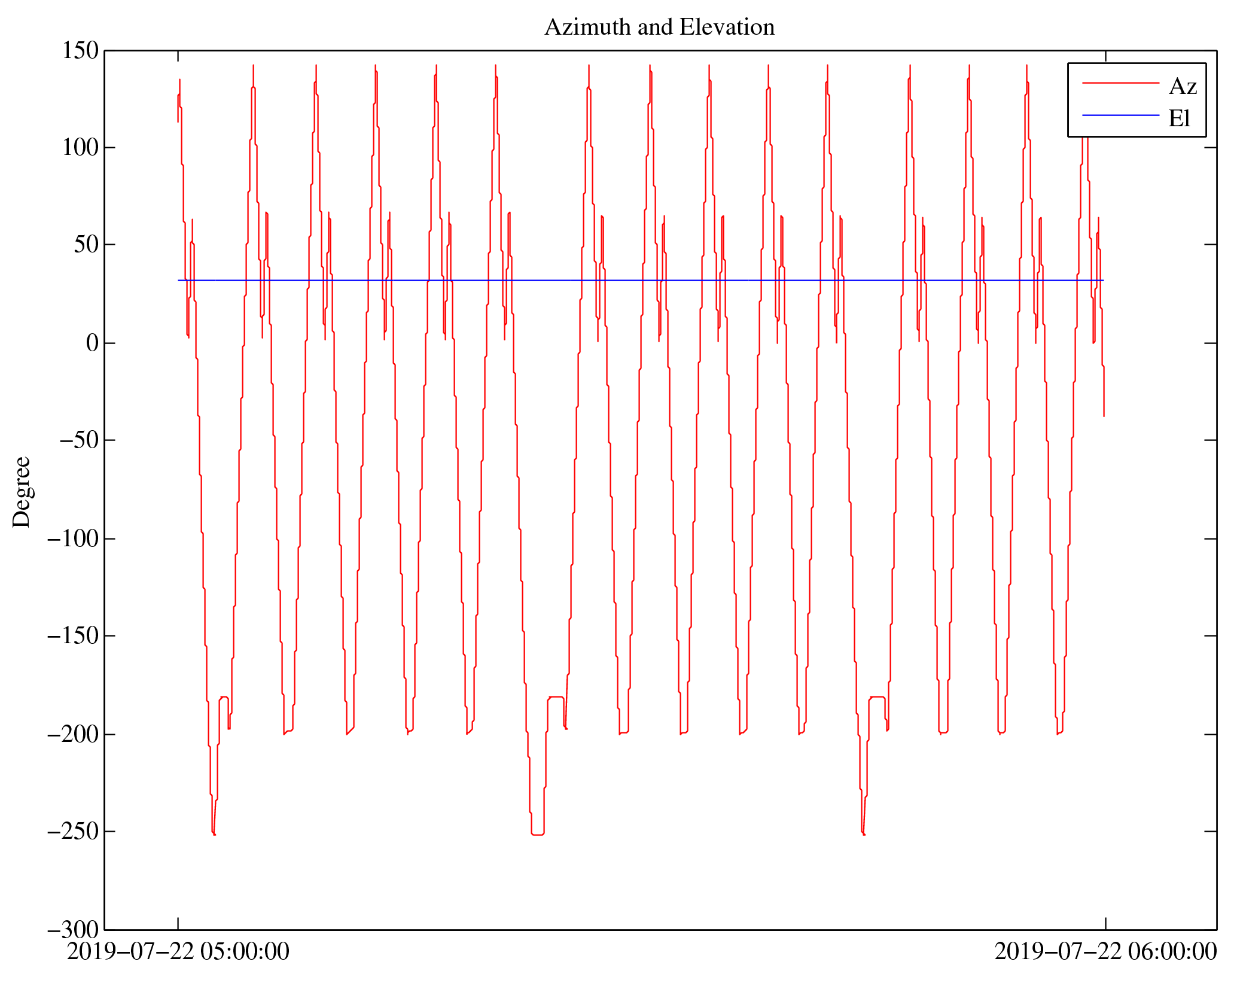Select the 'Az' legend label text
This screenshot has height=1007, width=1234.
(x=1182, y=87)
